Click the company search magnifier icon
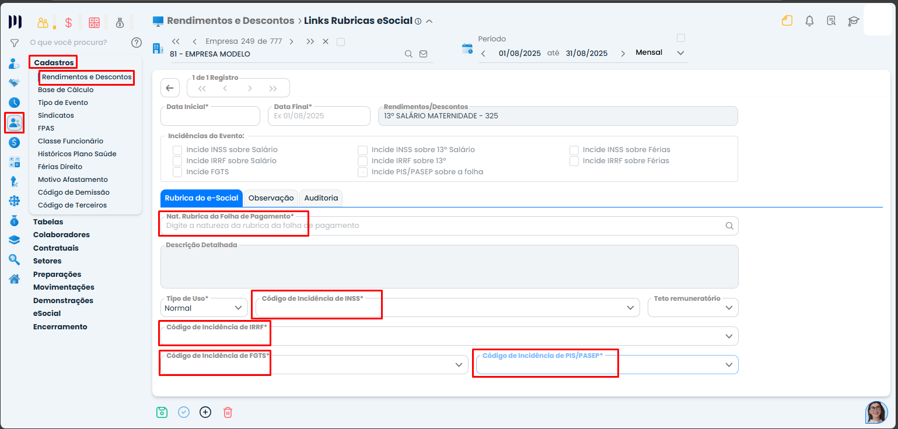 [409, 54]
